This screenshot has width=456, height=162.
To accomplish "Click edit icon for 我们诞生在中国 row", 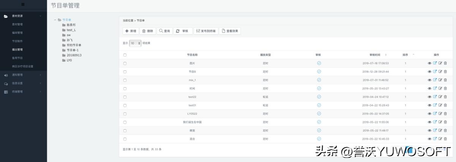I will coord(440,122).
